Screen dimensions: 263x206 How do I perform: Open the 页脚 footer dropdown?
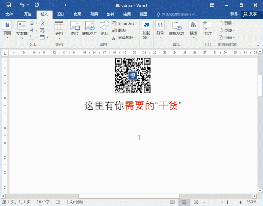(227, 30)
